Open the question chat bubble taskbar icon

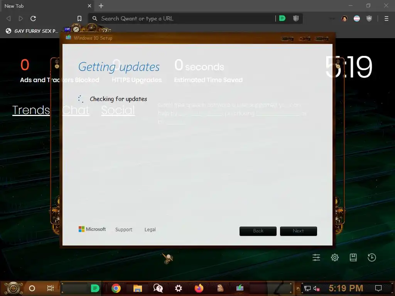[x=158, y=288]
